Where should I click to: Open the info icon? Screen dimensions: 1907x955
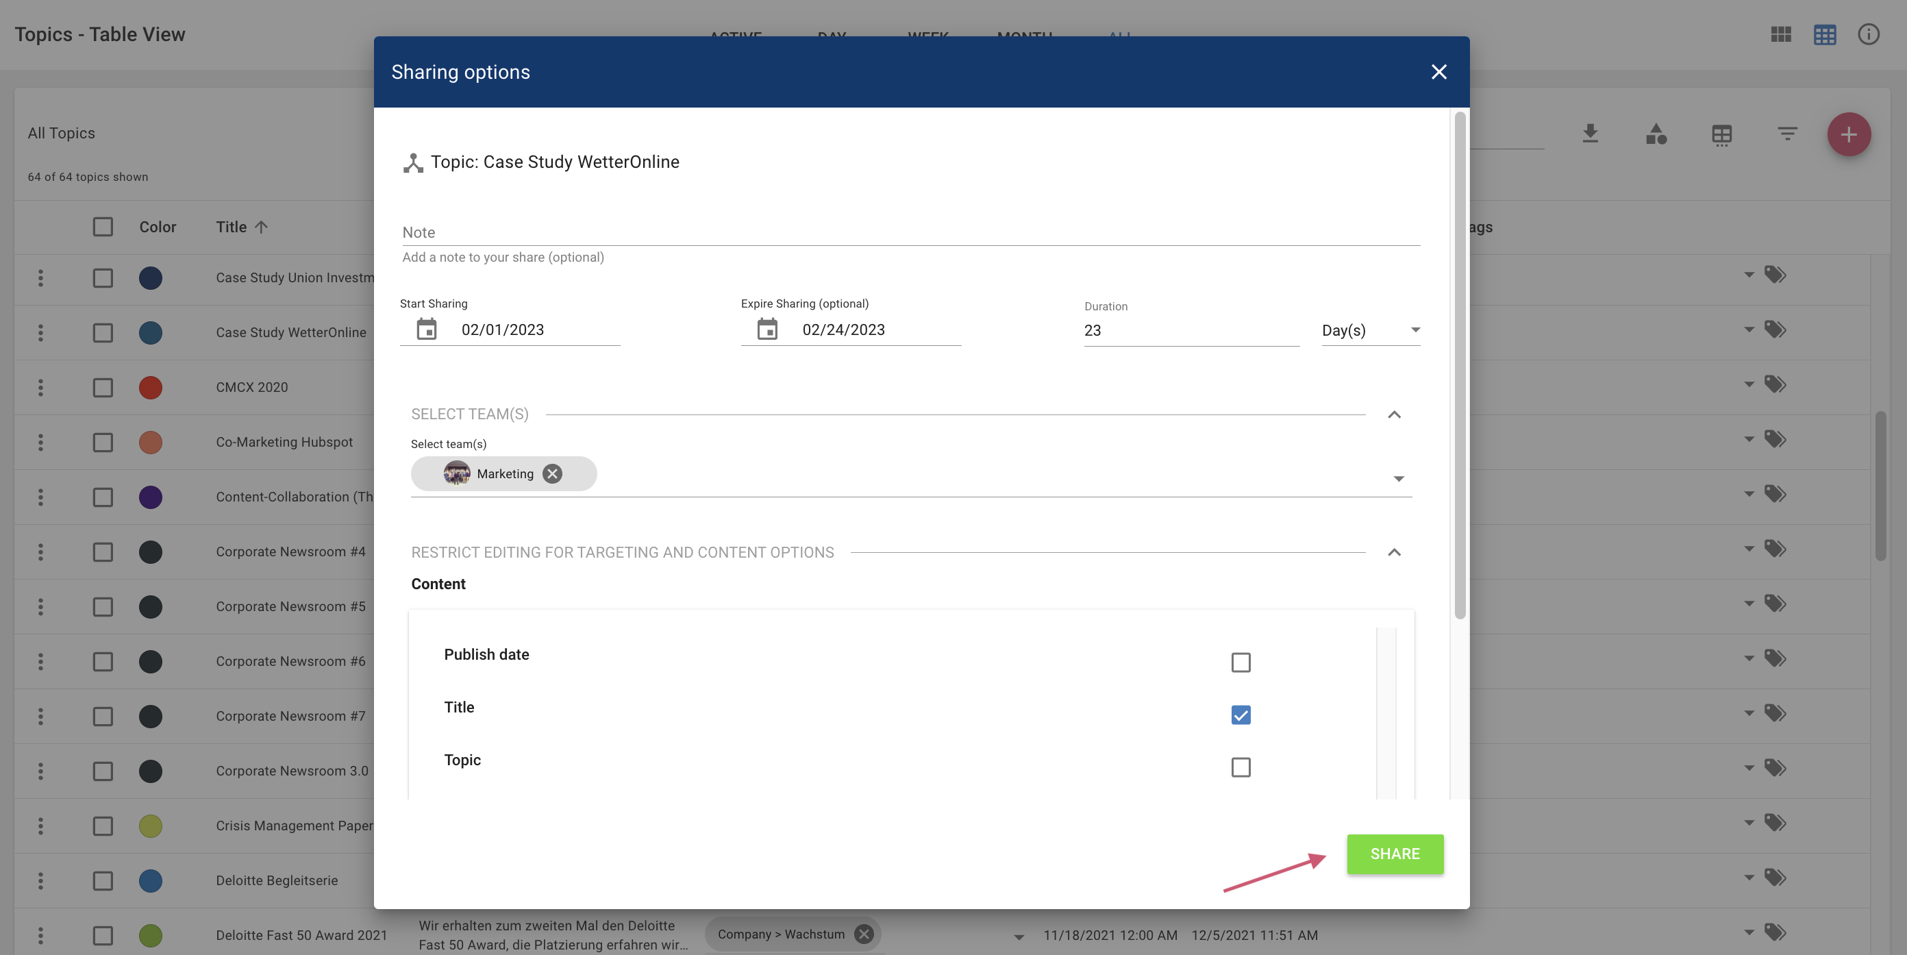[1869, 34]
